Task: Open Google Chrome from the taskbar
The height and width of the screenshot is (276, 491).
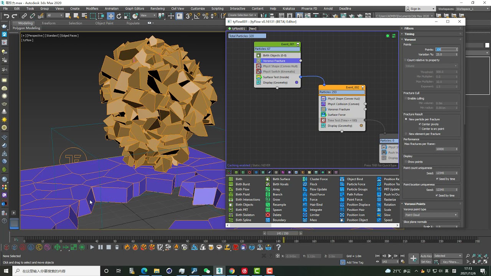Action: (x=232, y=271)
